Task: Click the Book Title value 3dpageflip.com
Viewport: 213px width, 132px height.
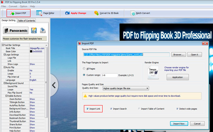Action: coord(37,48)
